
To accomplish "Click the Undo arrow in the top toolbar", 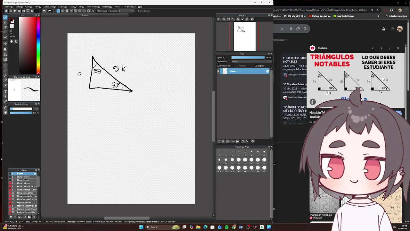I will (x=44, y=11).
